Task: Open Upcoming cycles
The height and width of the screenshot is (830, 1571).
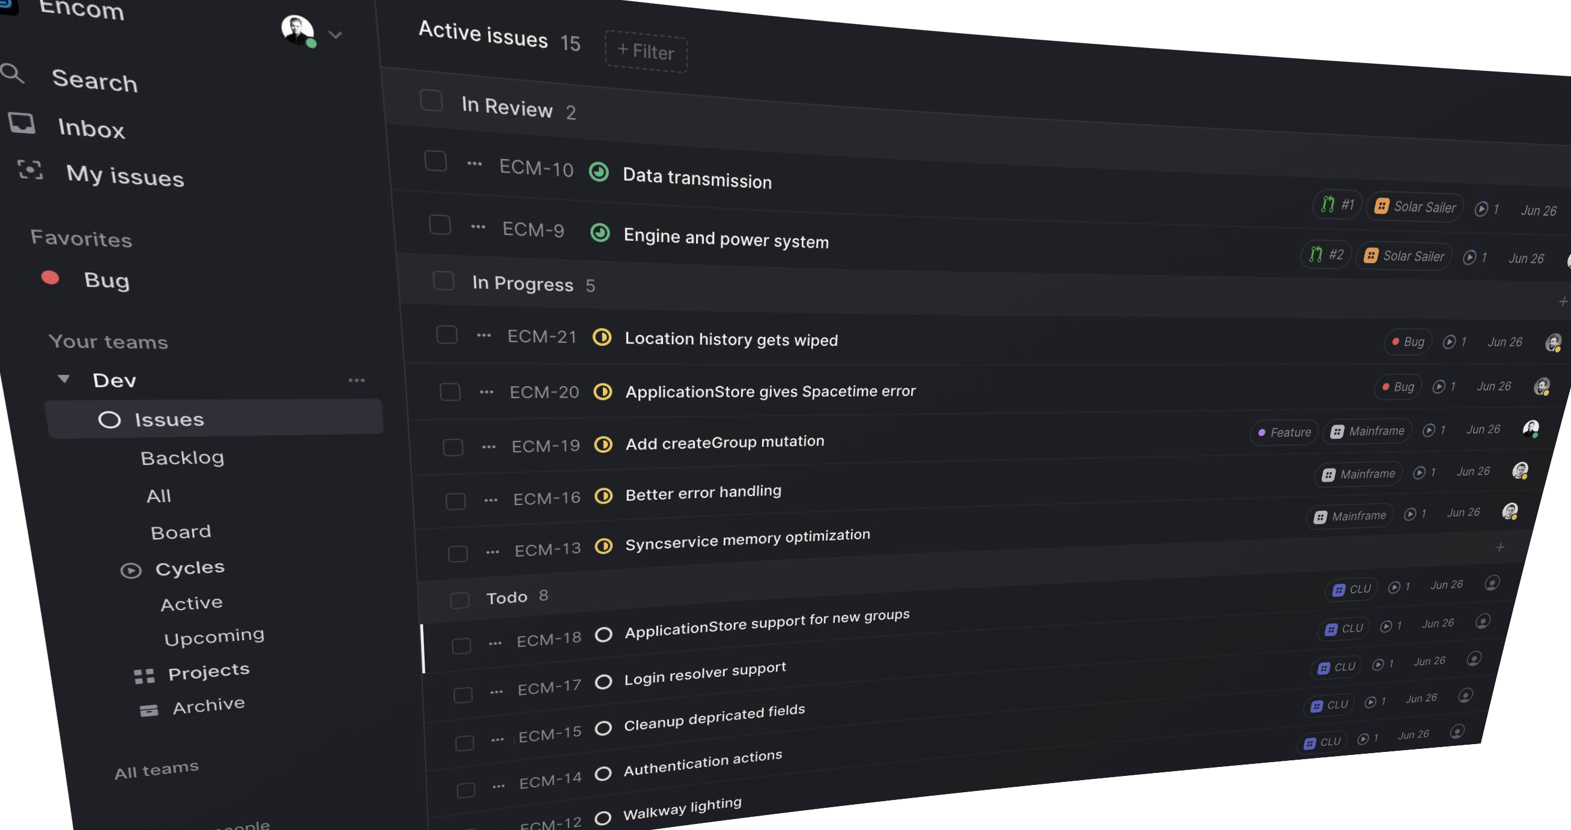Action: click(214, 636)
